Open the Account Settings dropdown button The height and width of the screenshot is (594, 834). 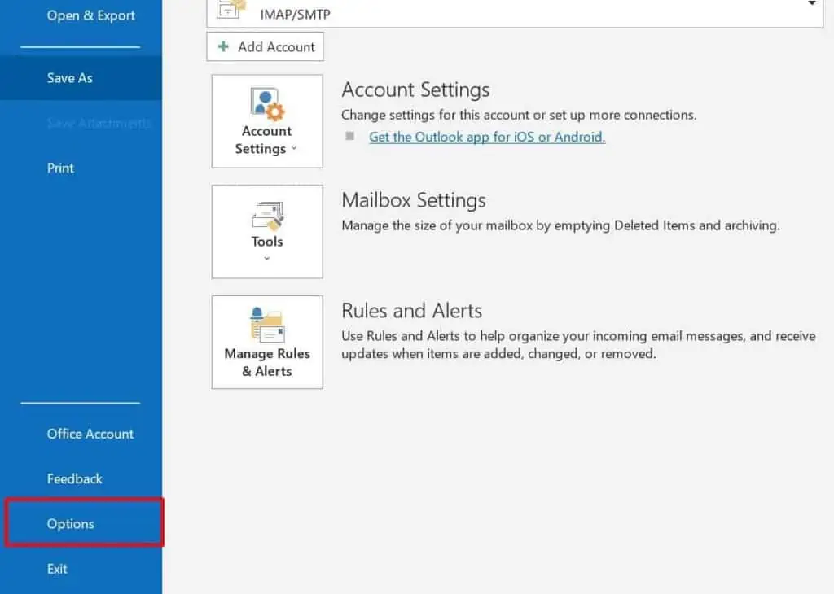267,121
